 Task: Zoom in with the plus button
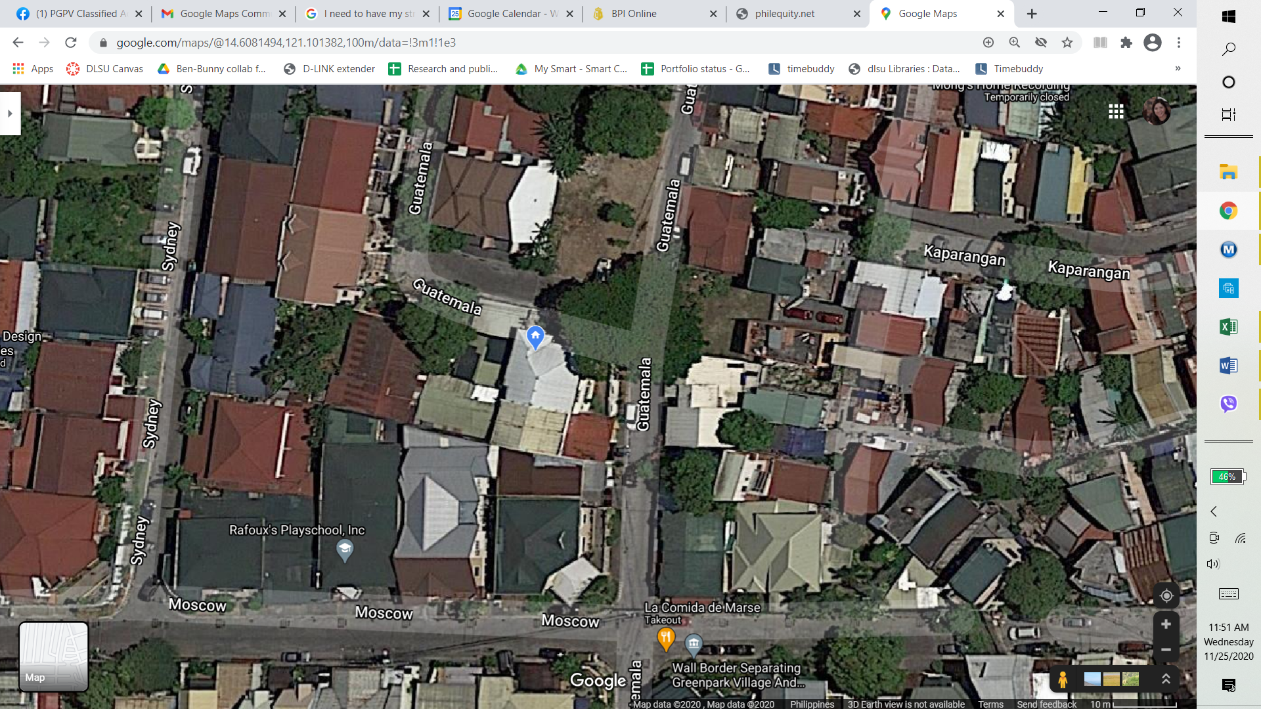tap(1166, 624)
